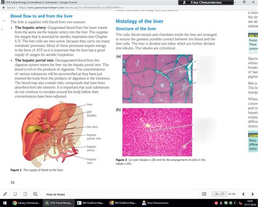Click the liver blood supply diagram
Screen dimensions: 258x207
click(x=53, y=134)
